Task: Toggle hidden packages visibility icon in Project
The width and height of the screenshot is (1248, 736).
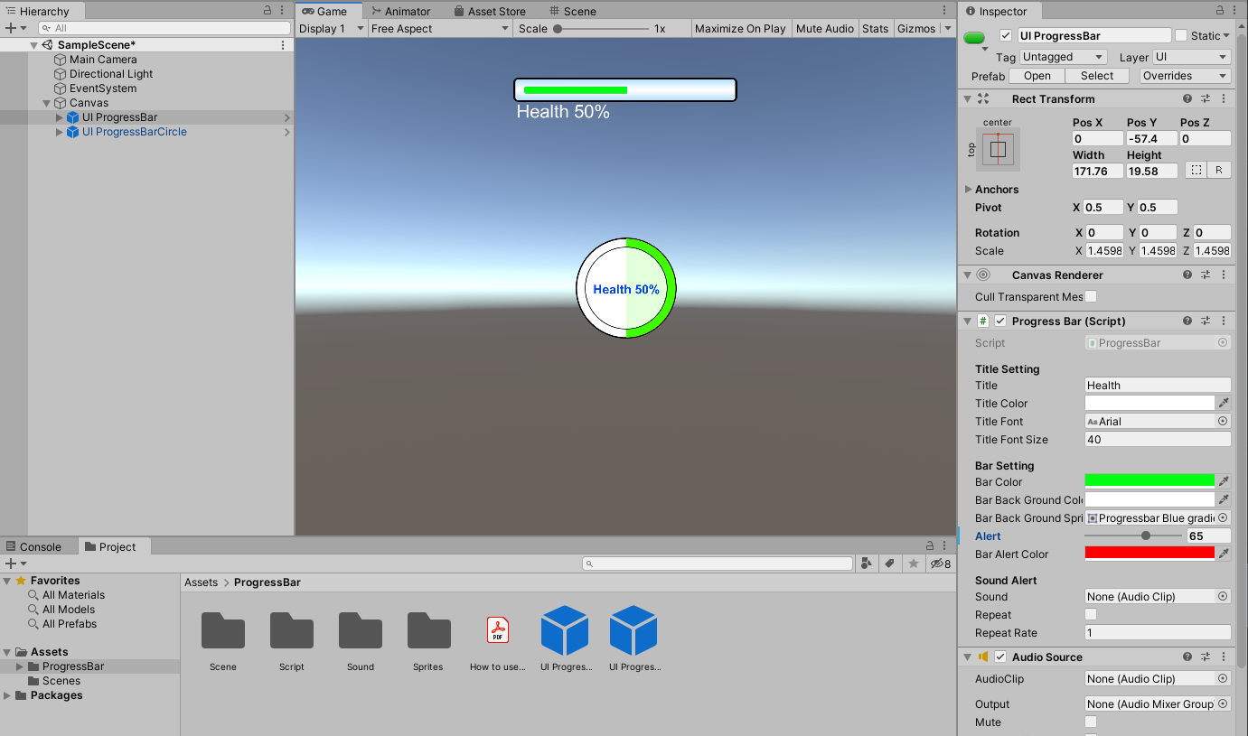Action: [940, 564]
